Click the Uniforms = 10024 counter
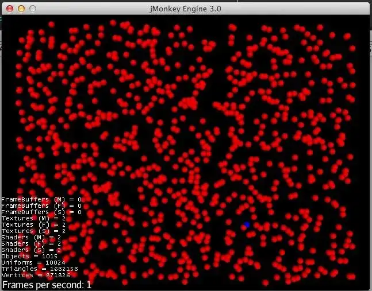372x291 pixels. (x=33, y=262)
